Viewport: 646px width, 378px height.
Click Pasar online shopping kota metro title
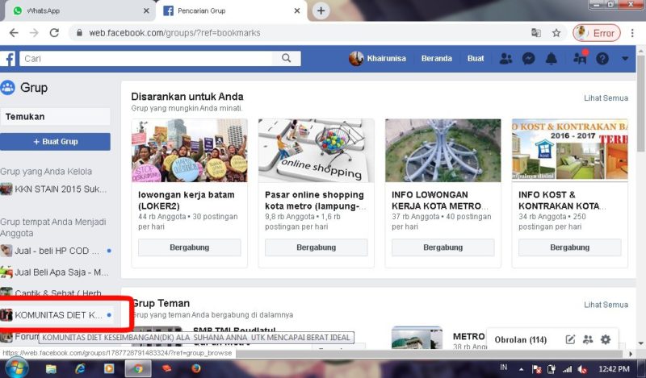pos(315,201)
